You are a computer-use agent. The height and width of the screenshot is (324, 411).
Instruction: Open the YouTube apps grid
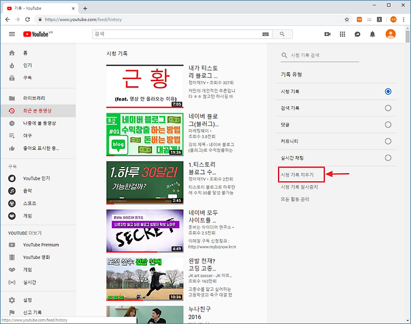342,34
